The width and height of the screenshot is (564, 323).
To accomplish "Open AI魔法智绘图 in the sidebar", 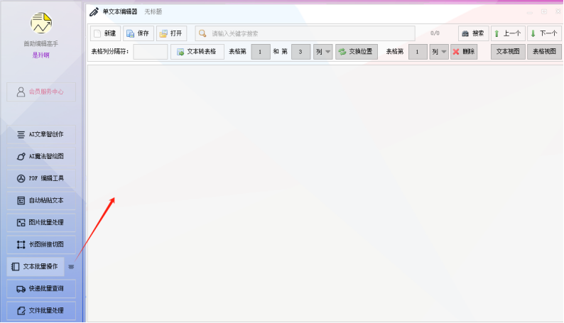I will (x=41, y=156).
